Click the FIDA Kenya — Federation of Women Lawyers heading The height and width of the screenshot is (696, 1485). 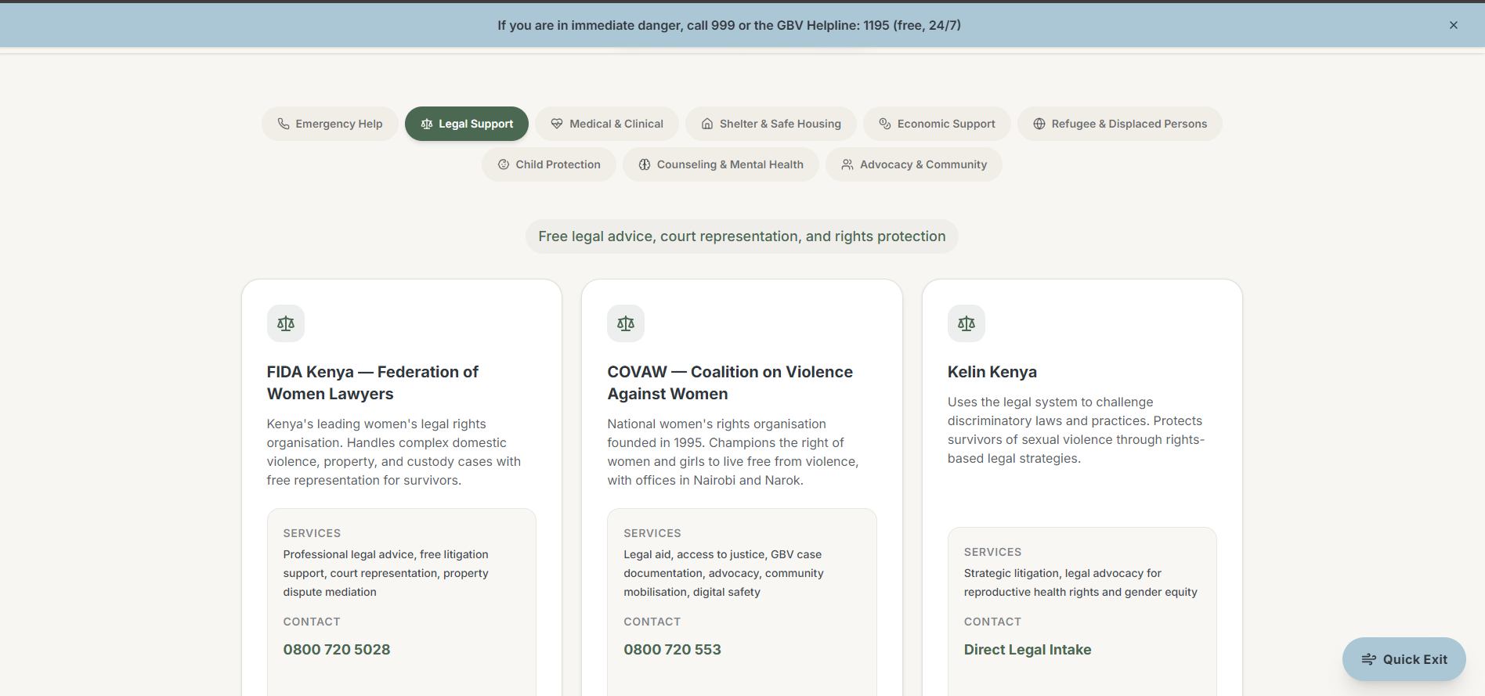click(373, 383)
